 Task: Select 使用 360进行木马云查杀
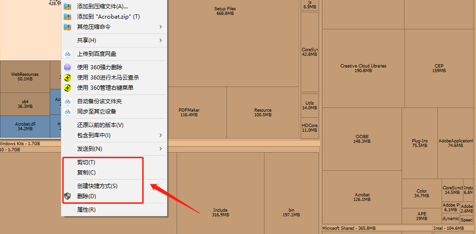tap(114, 78)
